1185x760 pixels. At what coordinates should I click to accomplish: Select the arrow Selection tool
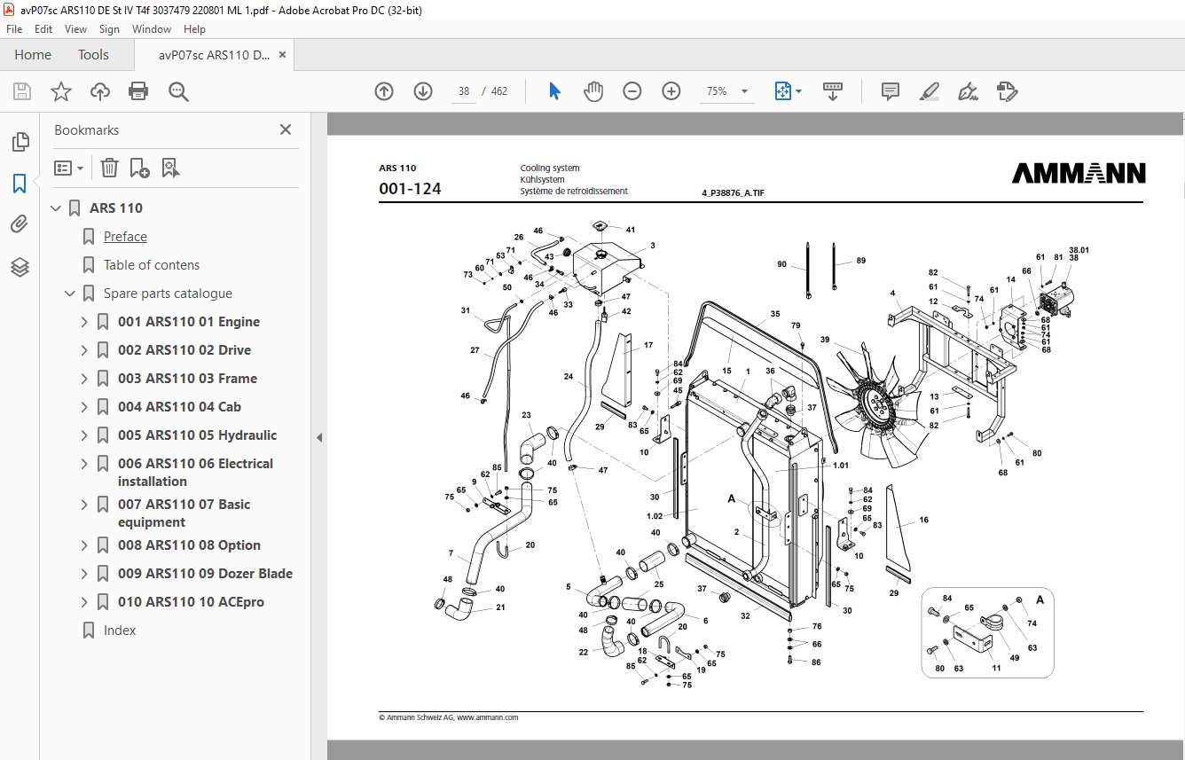tap(555, 91)
